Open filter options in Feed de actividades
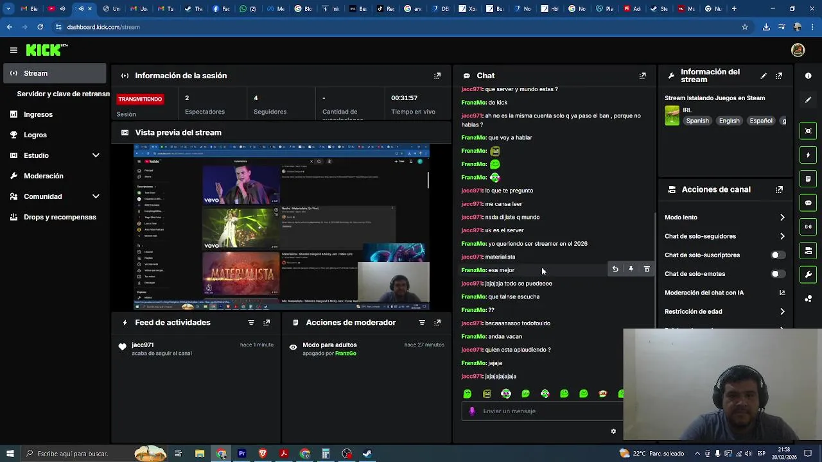 (251, 323)
